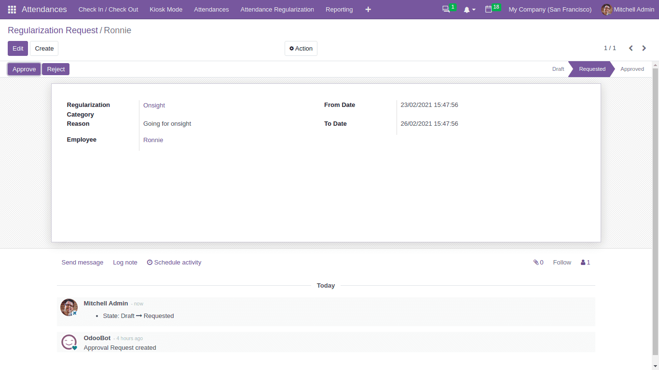Open the Attendance Regularization menu
659x370 pixels.
coord(277,9)
